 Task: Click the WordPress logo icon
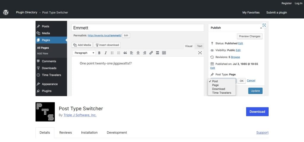click(6, 12)
